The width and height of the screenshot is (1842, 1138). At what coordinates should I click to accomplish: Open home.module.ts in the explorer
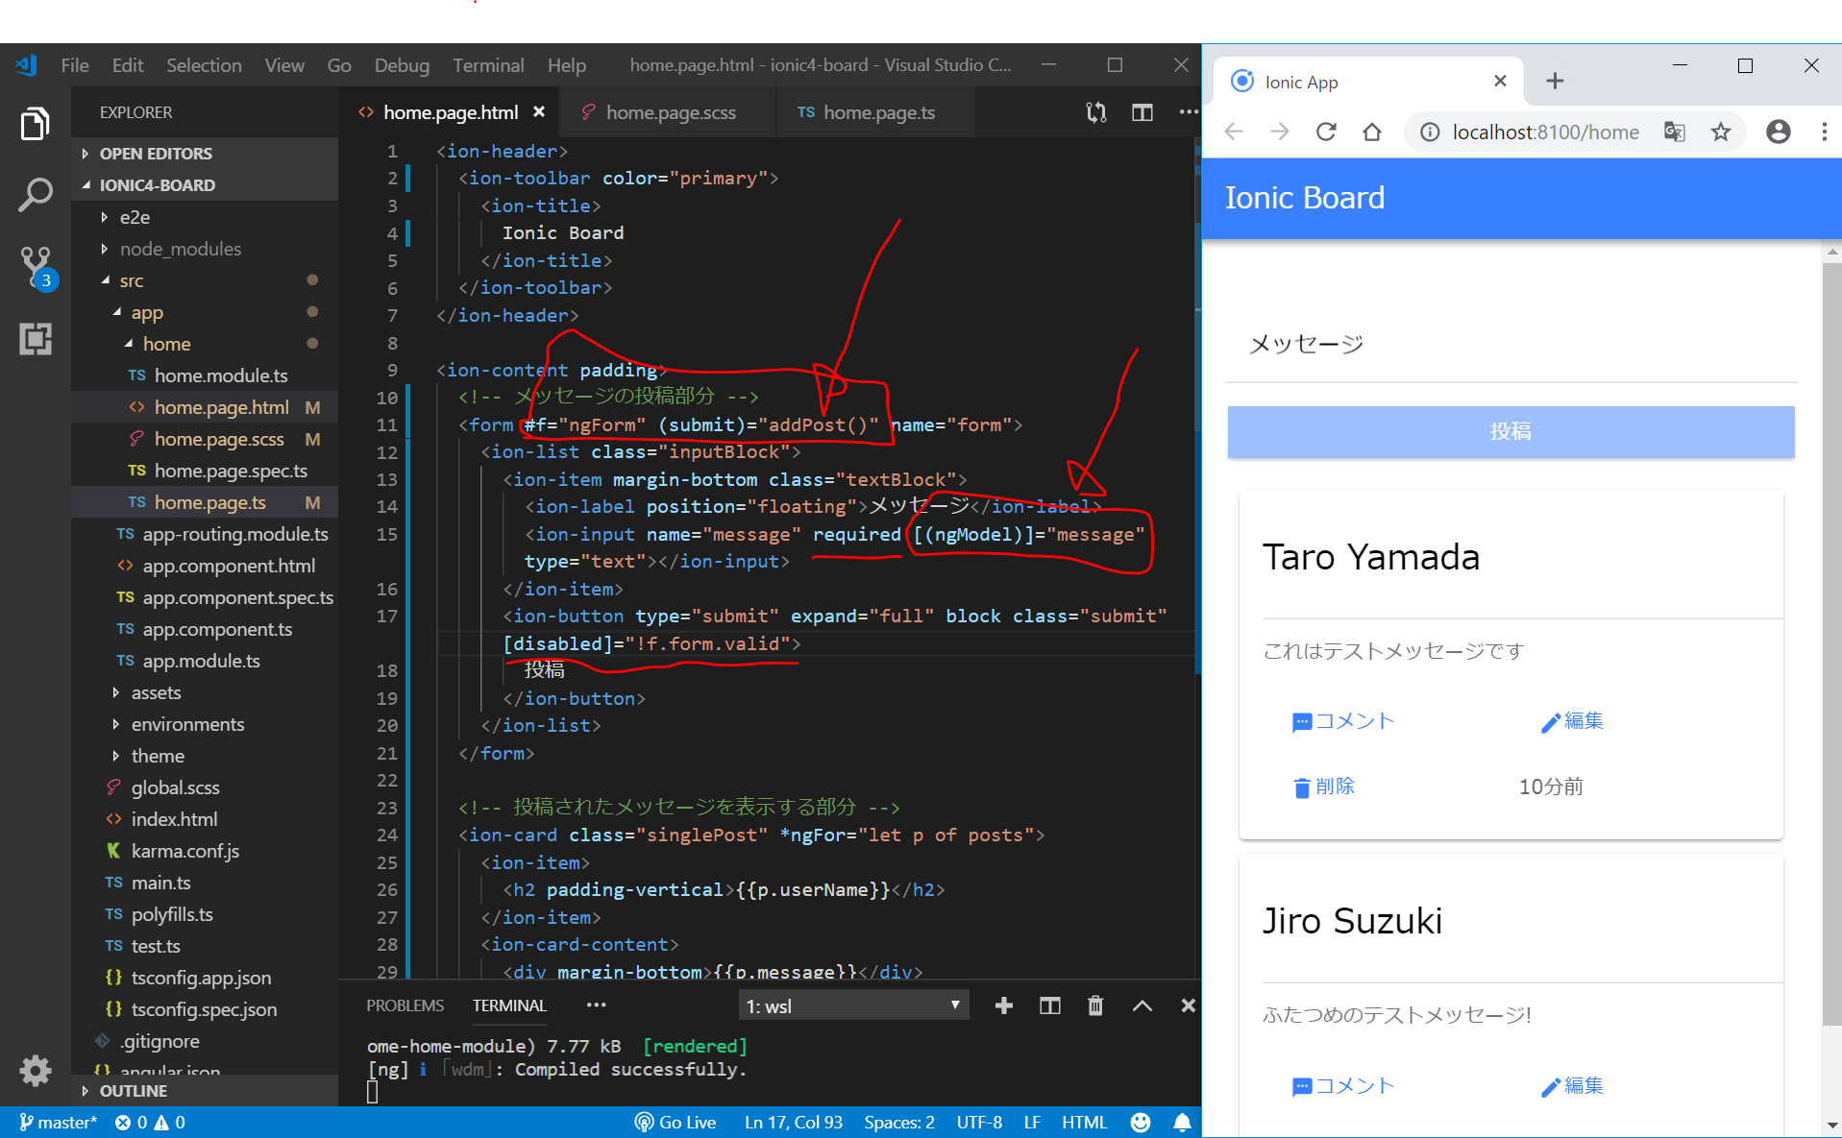pos(220,375)
